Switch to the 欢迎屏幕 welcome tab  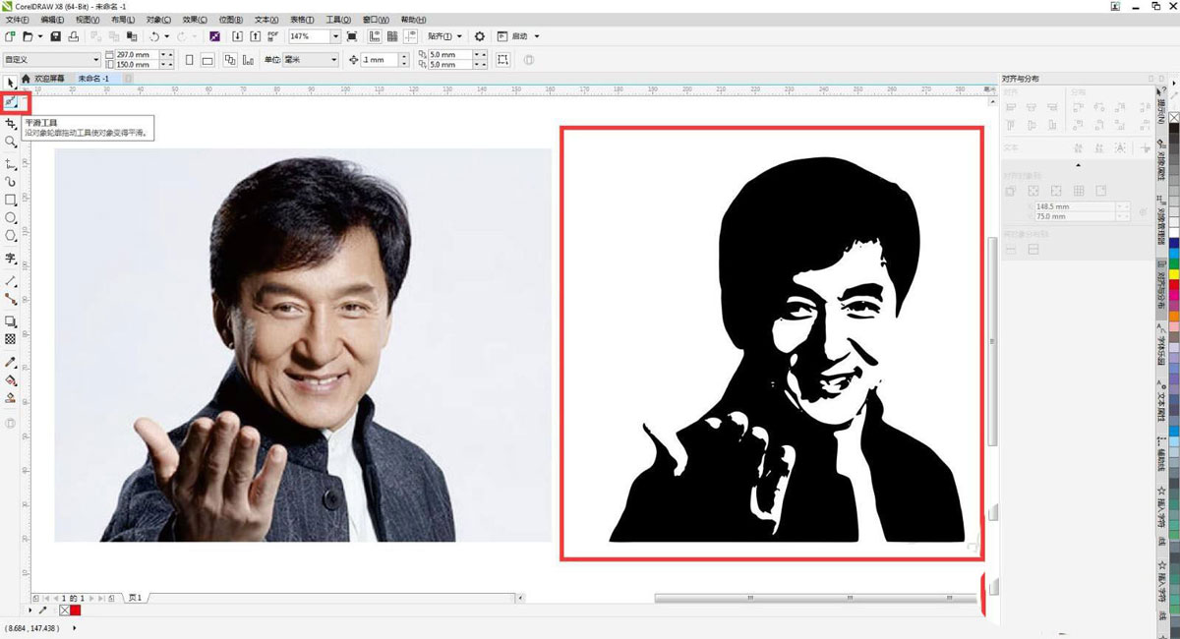coord(48,79)
